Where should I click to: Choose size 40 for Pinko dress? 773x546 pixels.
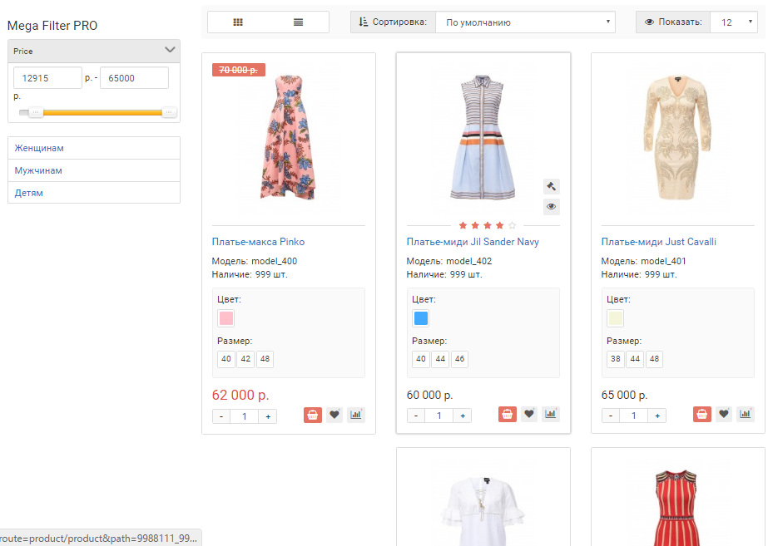click(225, 359)
